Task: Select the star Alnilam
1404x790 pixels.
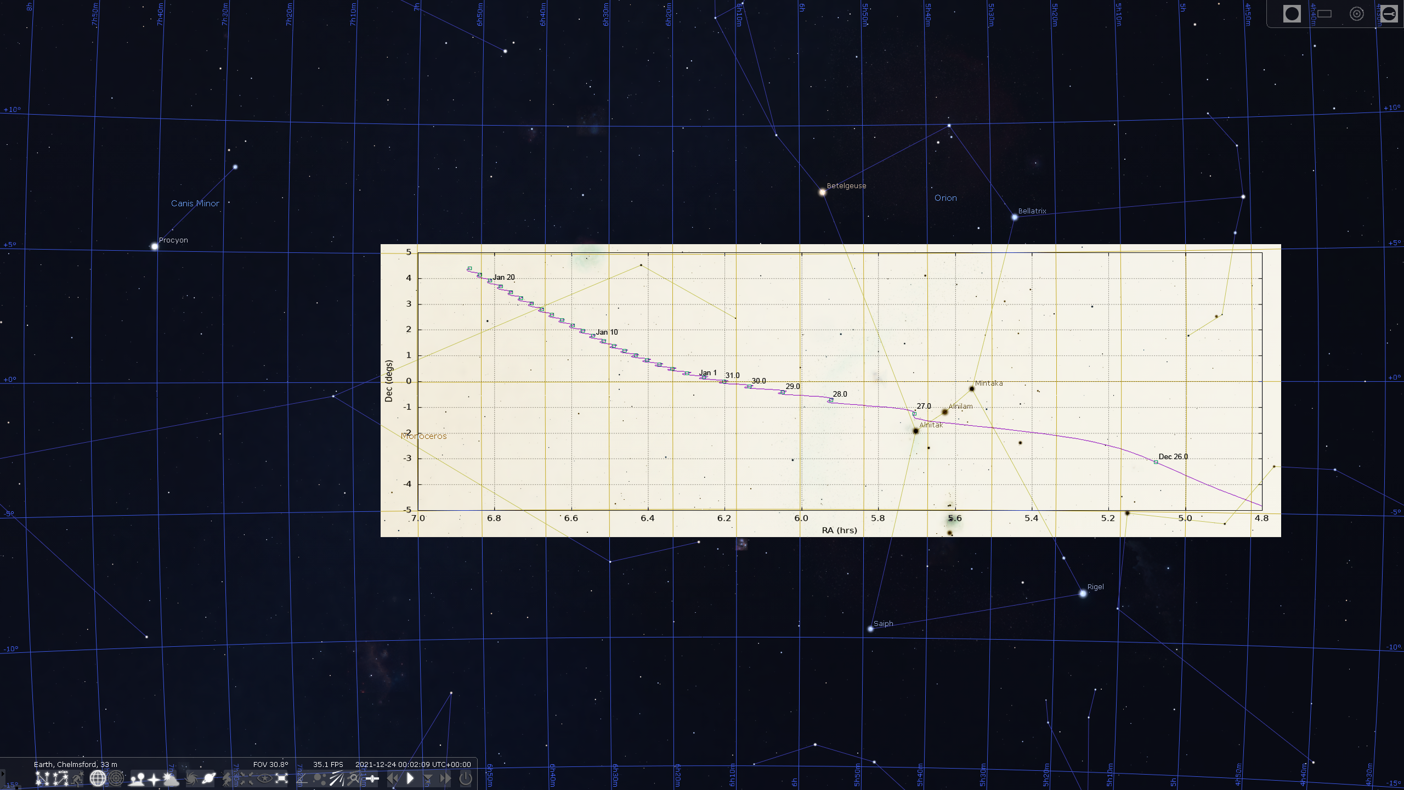Action: 944,412
